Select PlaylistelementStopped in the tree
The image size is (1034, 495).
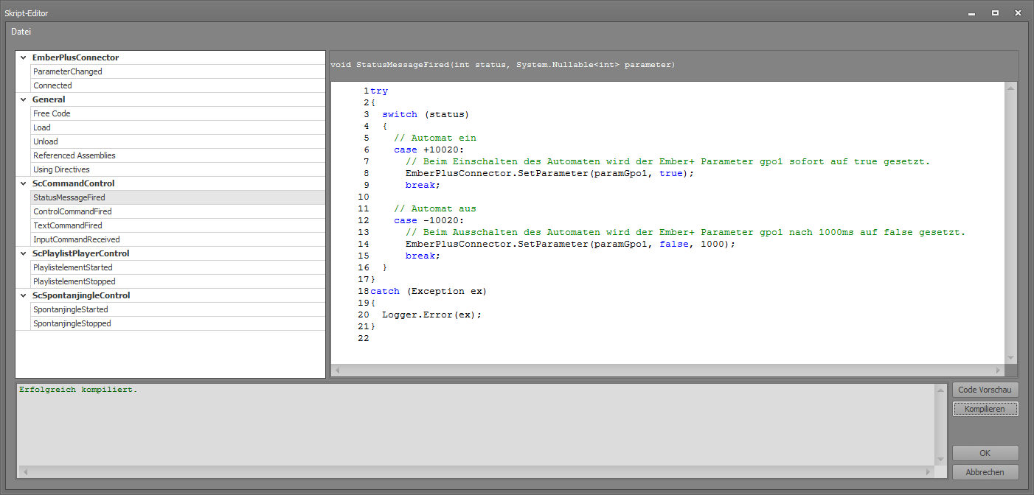[178, 281]
